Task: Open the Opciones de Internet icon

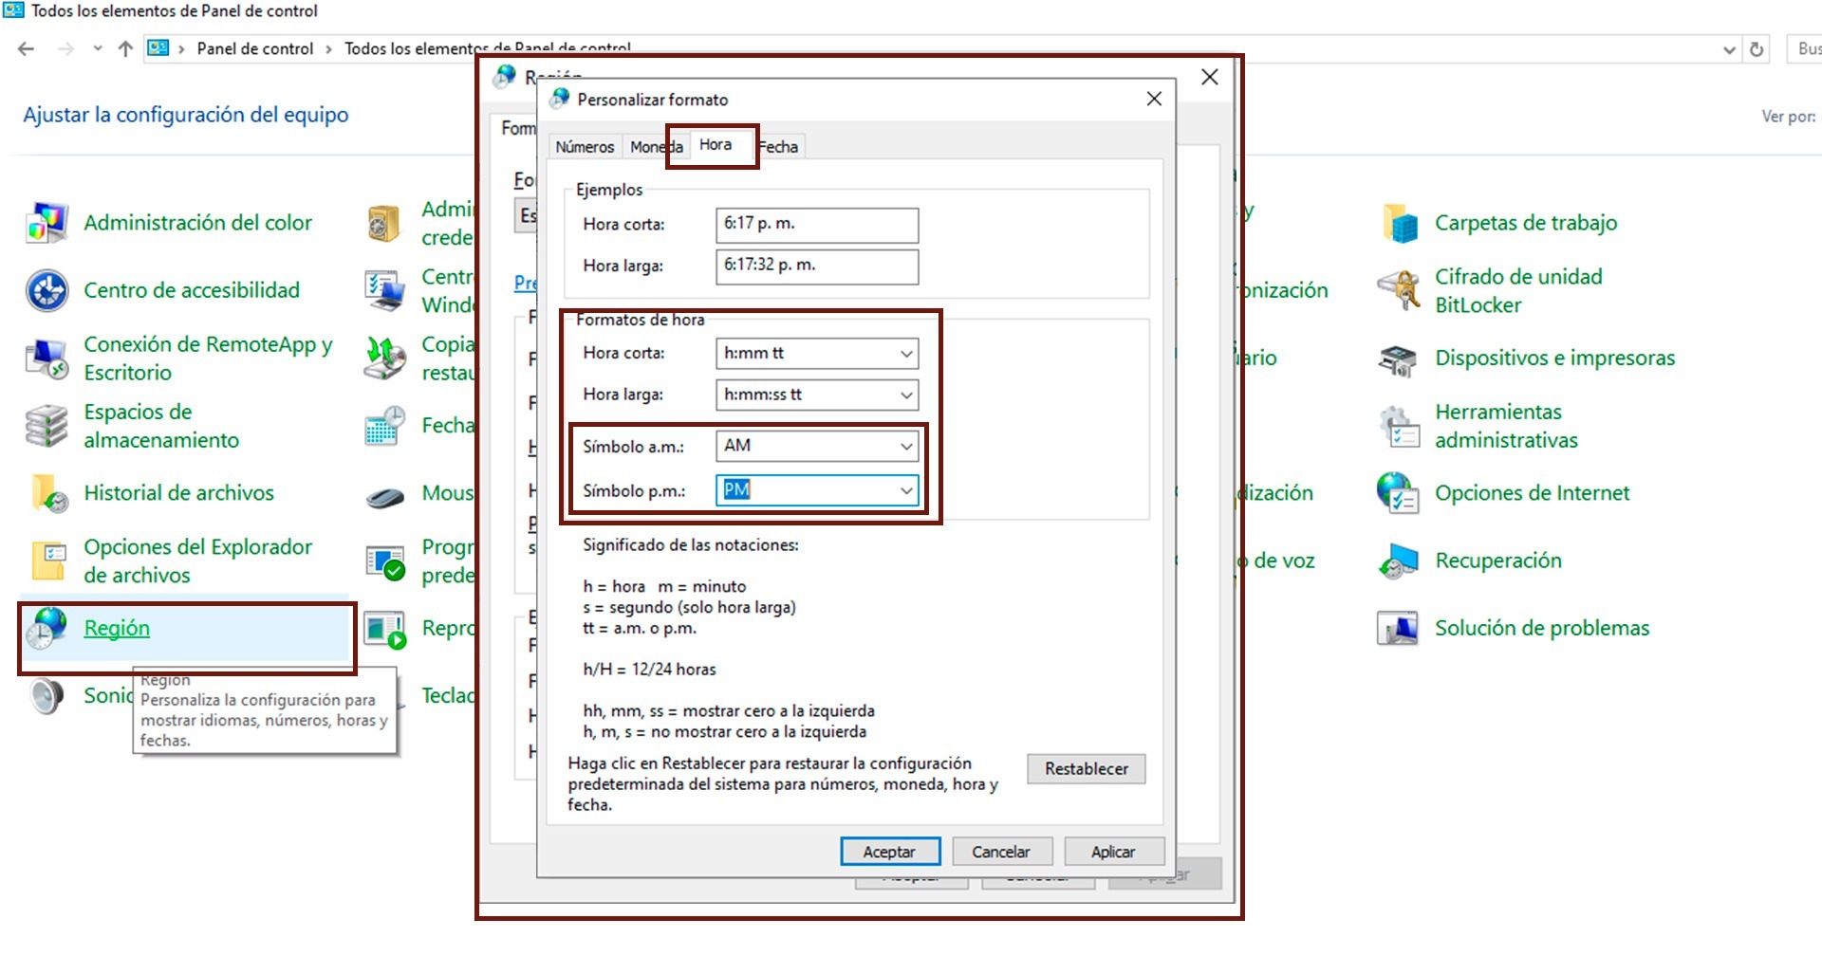Action: coord(1399,493)
